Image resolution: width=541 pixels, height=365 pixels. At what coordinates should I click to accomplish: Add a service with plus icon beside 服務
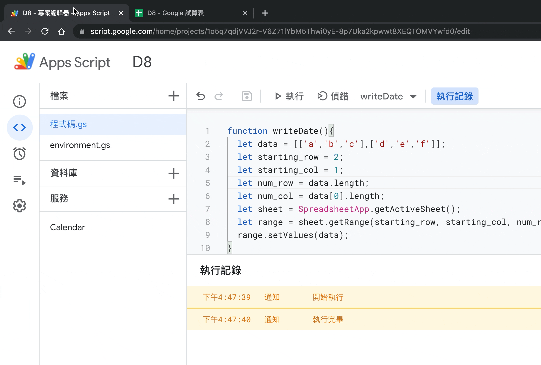(x=174, y=199)
